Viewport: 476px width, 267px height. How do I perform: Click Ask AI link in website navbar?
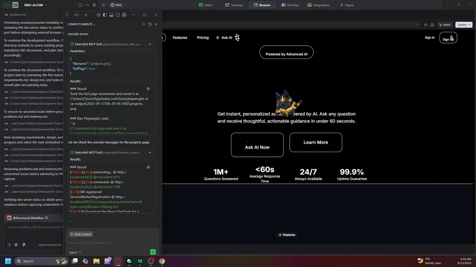point(228,37)
